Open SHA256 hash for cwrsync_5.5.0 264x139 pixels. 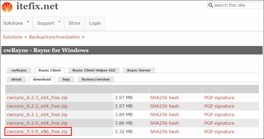click(x=164, y=132)
